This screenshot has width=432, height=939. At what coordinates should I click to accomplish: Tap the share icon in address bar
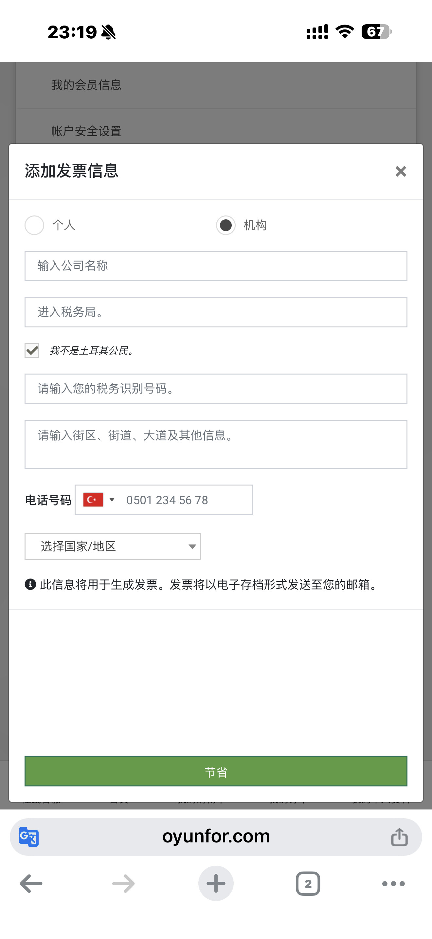tap(399, 837)
